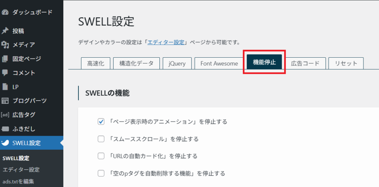Image resolution: width=379 pixels, height=187 pixels.
Task: Switch to the 高速化 tab
Action: (x=95, y=63)
